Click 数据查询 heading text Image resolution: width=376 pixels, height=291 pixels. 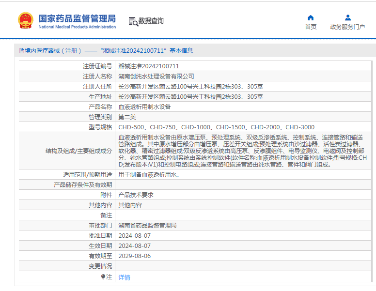151,21
